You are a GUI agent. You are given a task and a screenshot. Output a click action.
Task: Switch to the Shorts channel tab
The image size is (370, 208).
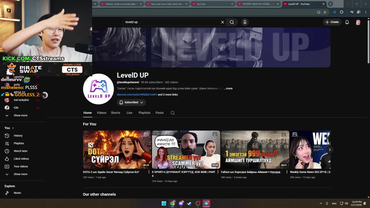[116, 113]
